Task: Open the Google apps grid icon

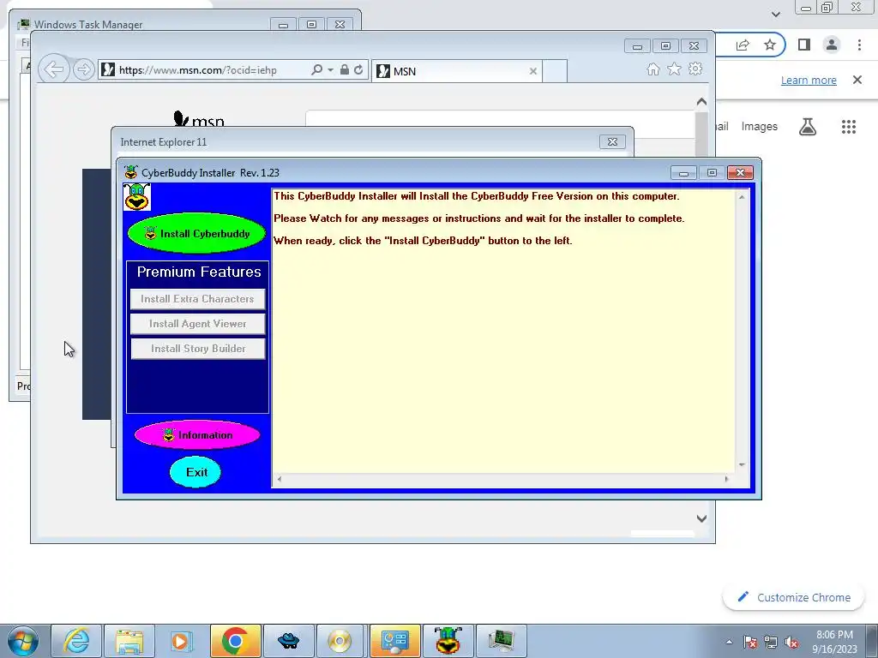Action: (x=849, y=127)
